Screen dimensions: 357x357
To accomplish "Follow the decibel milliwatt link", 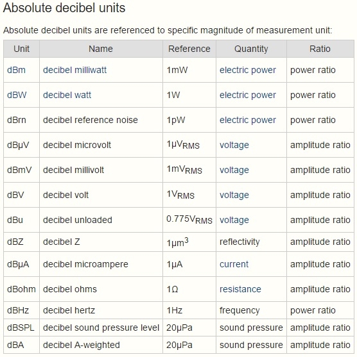I will click(x=75, y=70).
